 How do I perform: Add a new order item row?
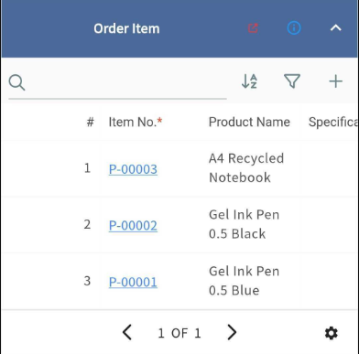coord(336,81)
